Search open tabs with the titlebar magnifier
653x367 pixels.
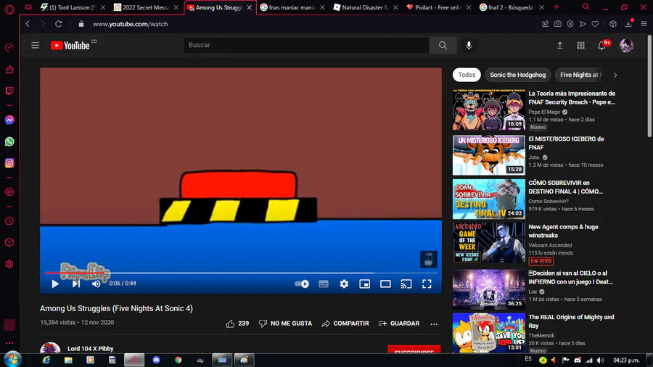pos(586,7)
